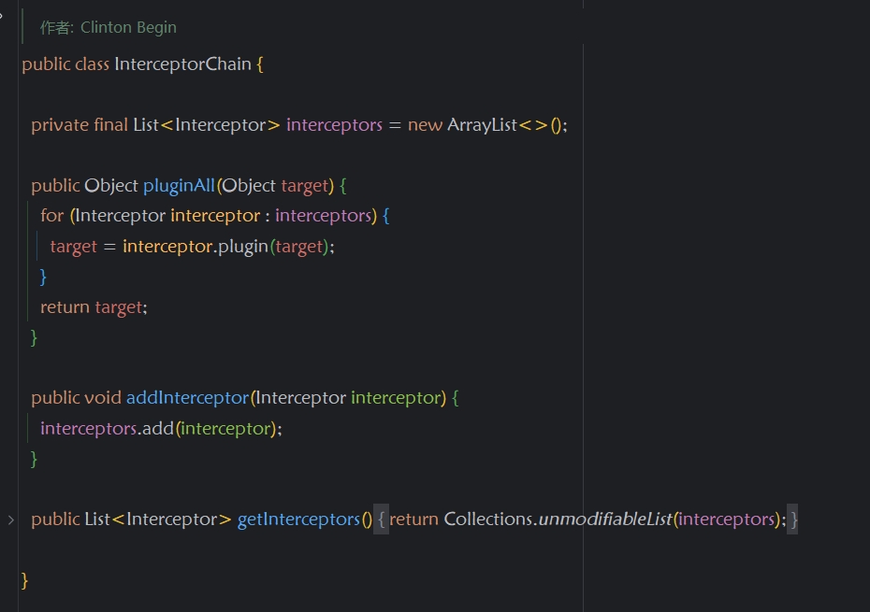The image size is (870, 612).
Task: Click the add method in interceptors.add
Action: [x=158, y=429]
